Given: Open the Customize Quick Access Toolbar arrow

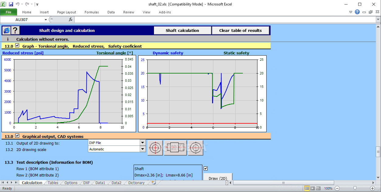Looking at the screenshot, I should [x=37, y=5].
